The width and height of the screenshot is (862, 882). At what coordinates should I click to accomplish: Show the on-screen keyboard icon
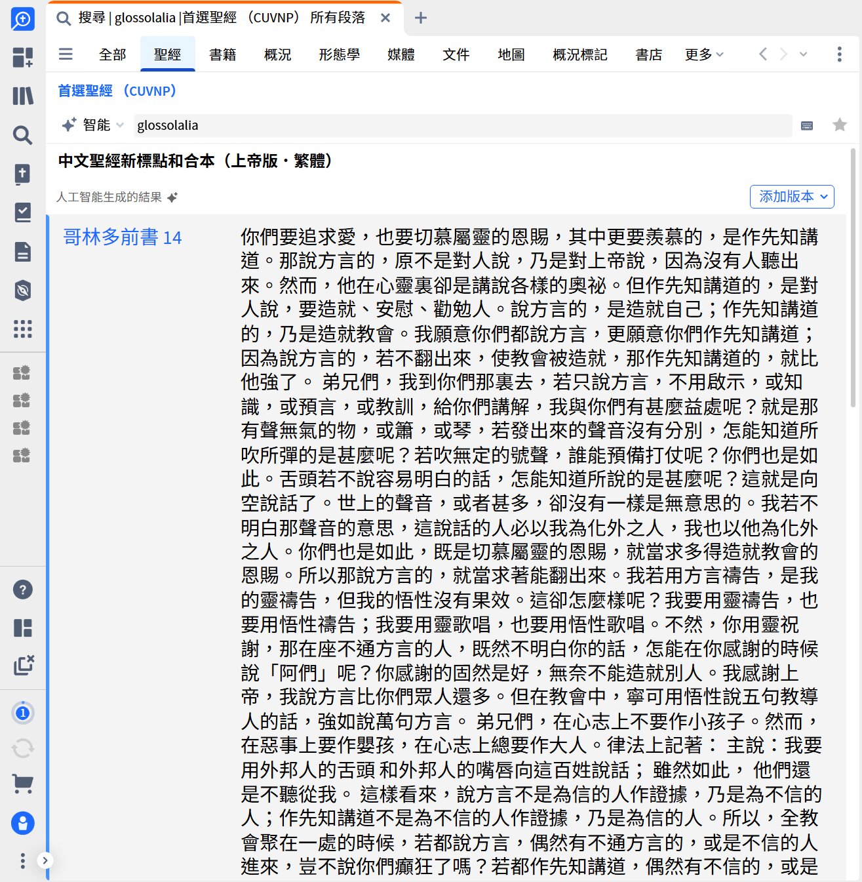(x=807, y=125)
